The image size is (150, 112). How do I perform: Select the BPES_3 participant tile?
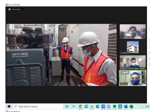point(133,47)
